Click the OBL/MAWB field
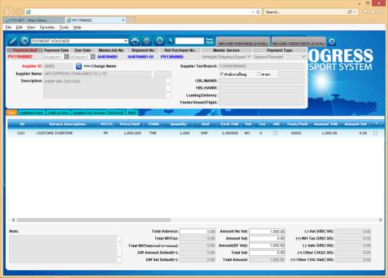 click(262, 81)
